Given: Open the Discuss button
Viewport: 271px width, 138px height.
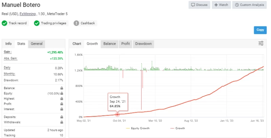Looking at the screenshot, I should (199, 5).
